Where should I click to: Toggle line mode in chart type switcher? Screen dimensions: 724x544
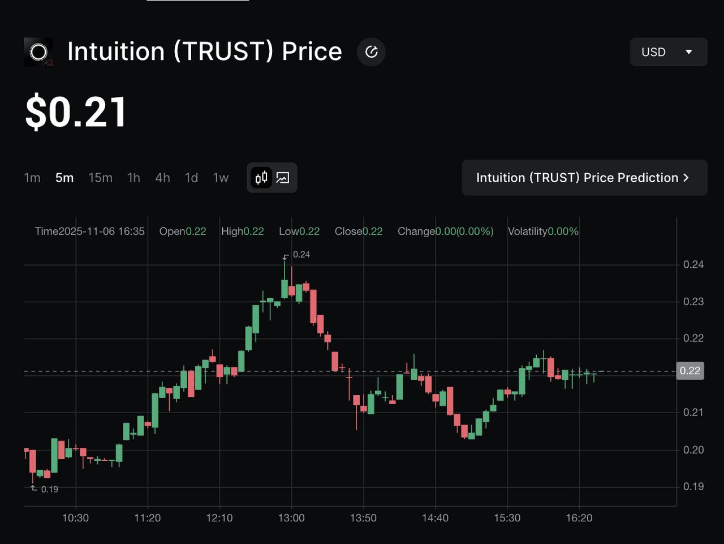[x=283, y=177]
